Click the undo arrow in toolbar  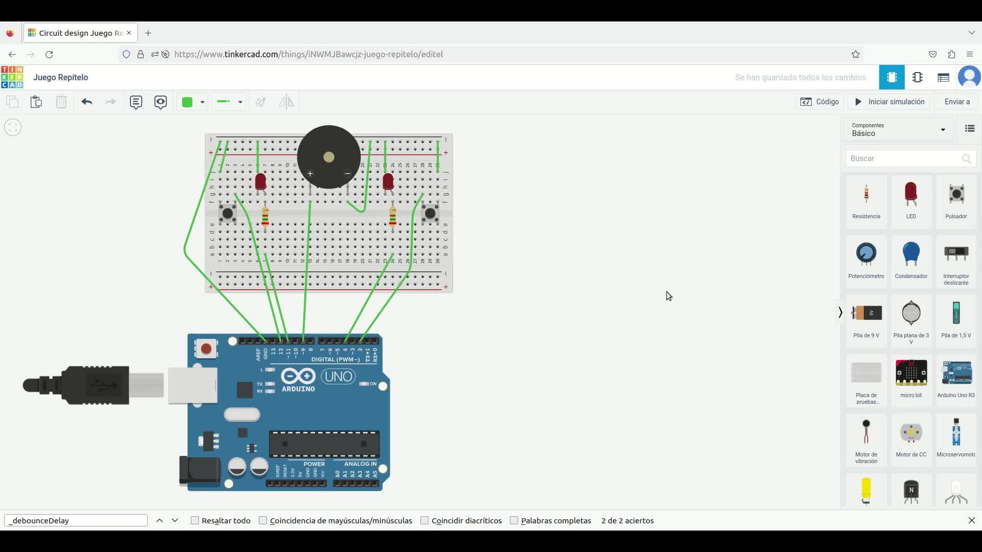pos(86,102)
